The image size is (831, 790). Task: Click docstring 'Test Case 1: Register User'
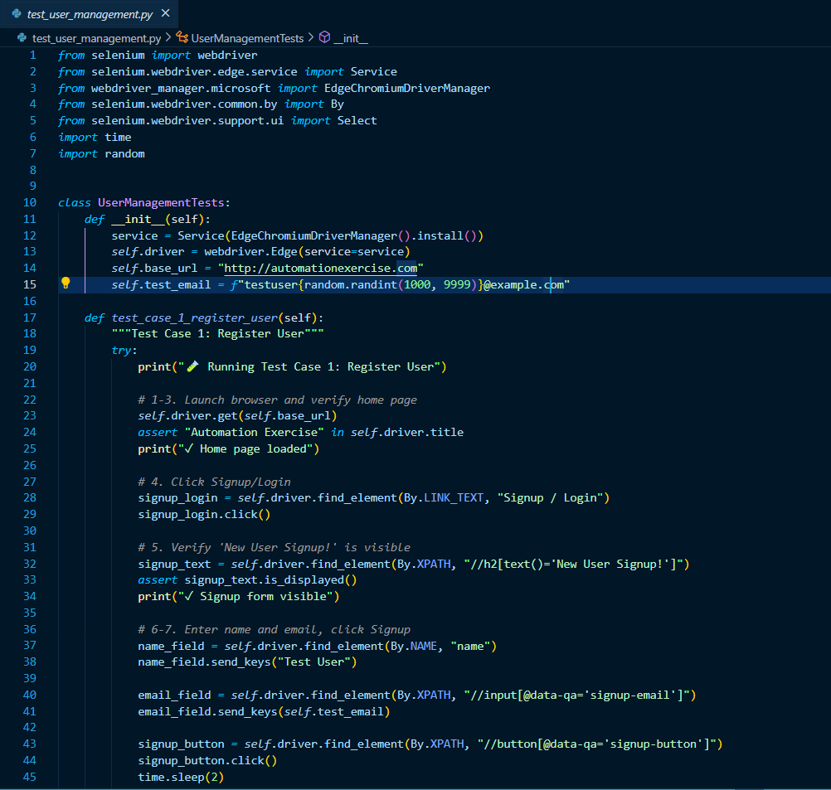point(218,333)
